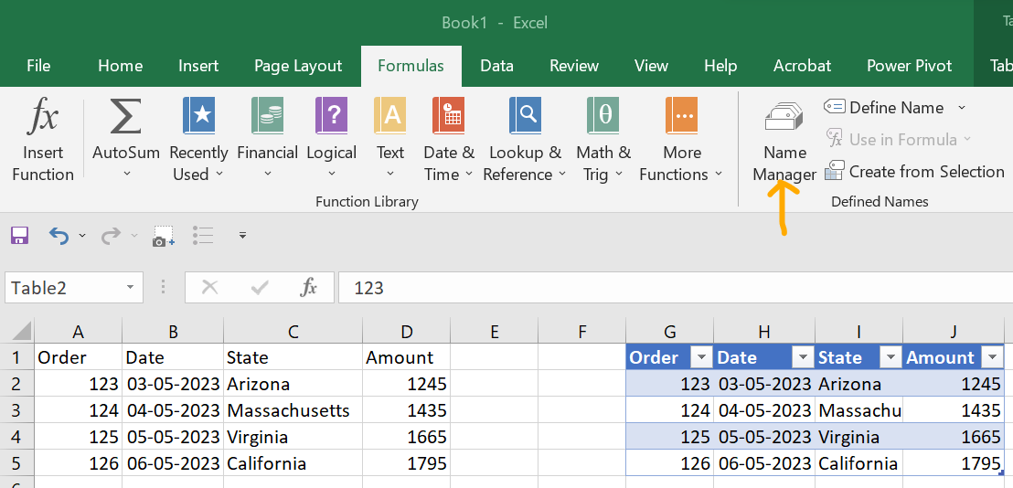Click the Undo arrow button
The width and height of the screenshot is (1013, 488).
[x=59, y=236]
